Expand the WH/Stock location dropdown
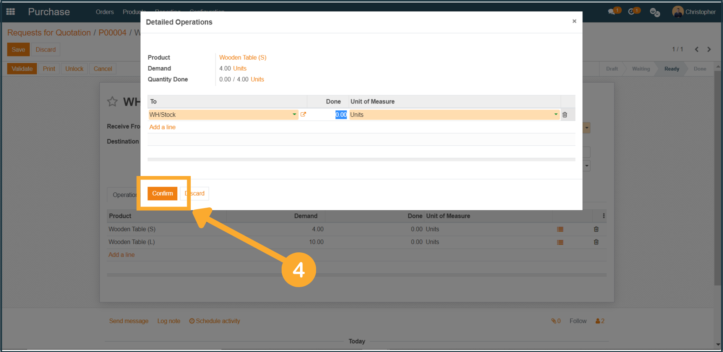Screen dimensions: 723x352 pyautogui.click(x=294, y=115)
